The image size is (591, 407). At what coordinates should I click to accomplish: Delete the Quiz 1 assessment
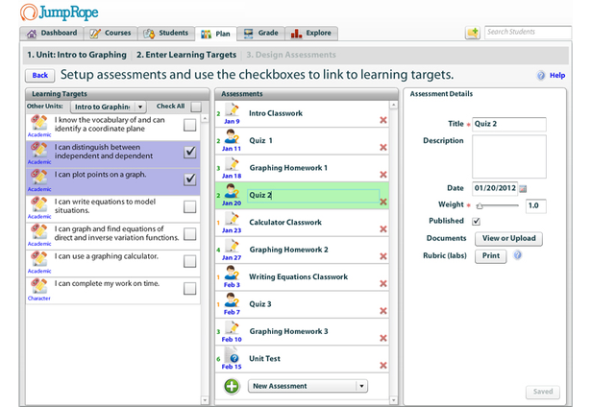[x=382, y=147]
